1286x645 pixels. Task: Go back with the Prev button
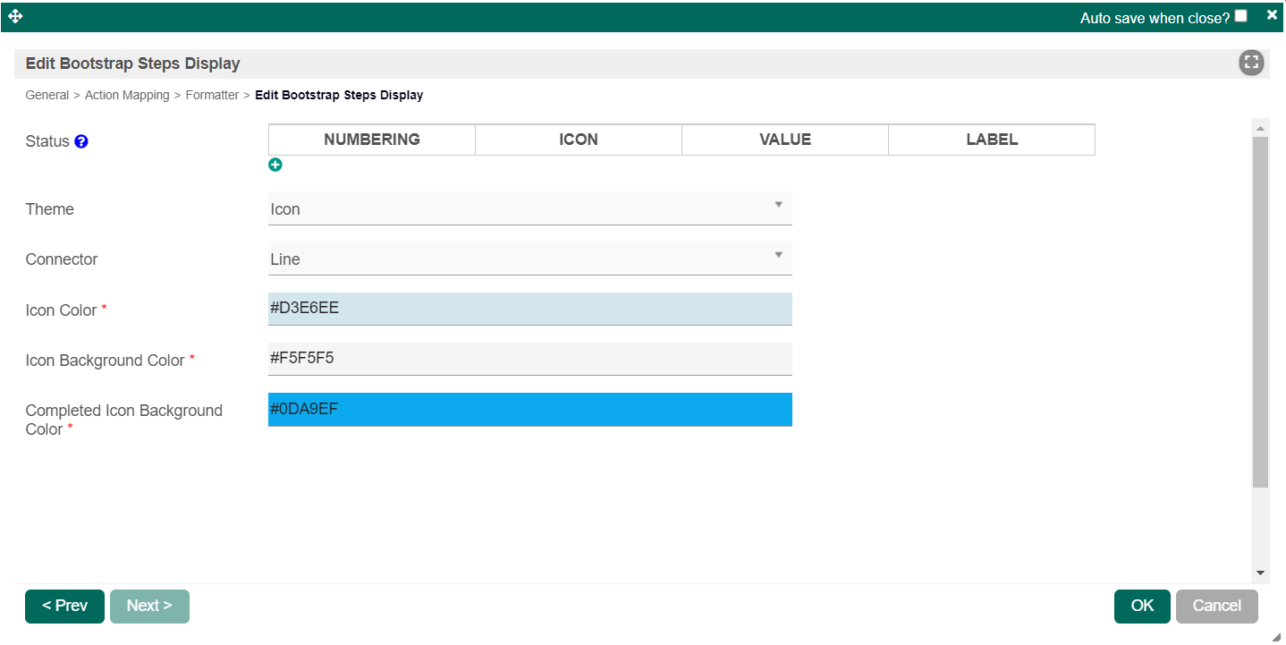[x=64, y=606]
